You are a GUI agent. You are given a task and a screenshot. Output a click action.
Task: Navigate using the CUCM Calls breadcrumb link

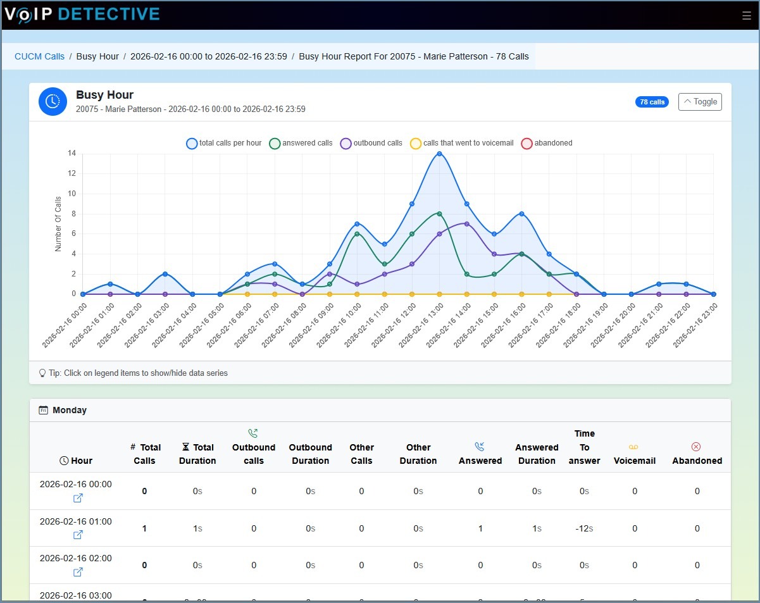[x=39, y=56]
